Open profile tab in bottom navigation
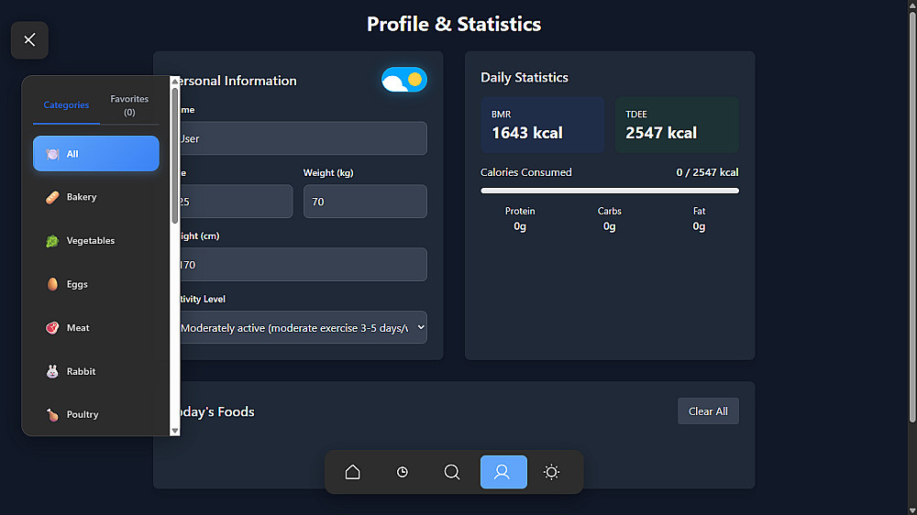The image size is (917, 515). click(503, 472)
